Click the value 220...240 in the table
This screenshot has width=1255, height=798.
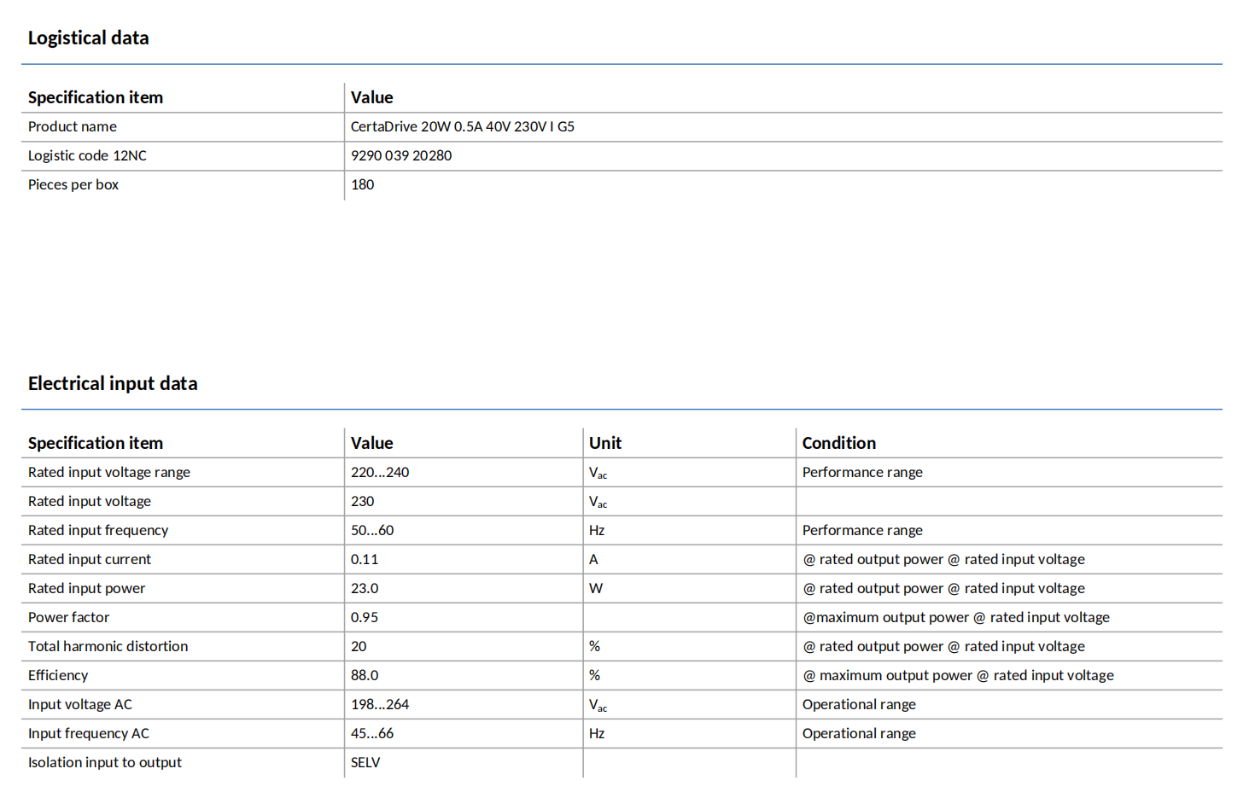380,472
